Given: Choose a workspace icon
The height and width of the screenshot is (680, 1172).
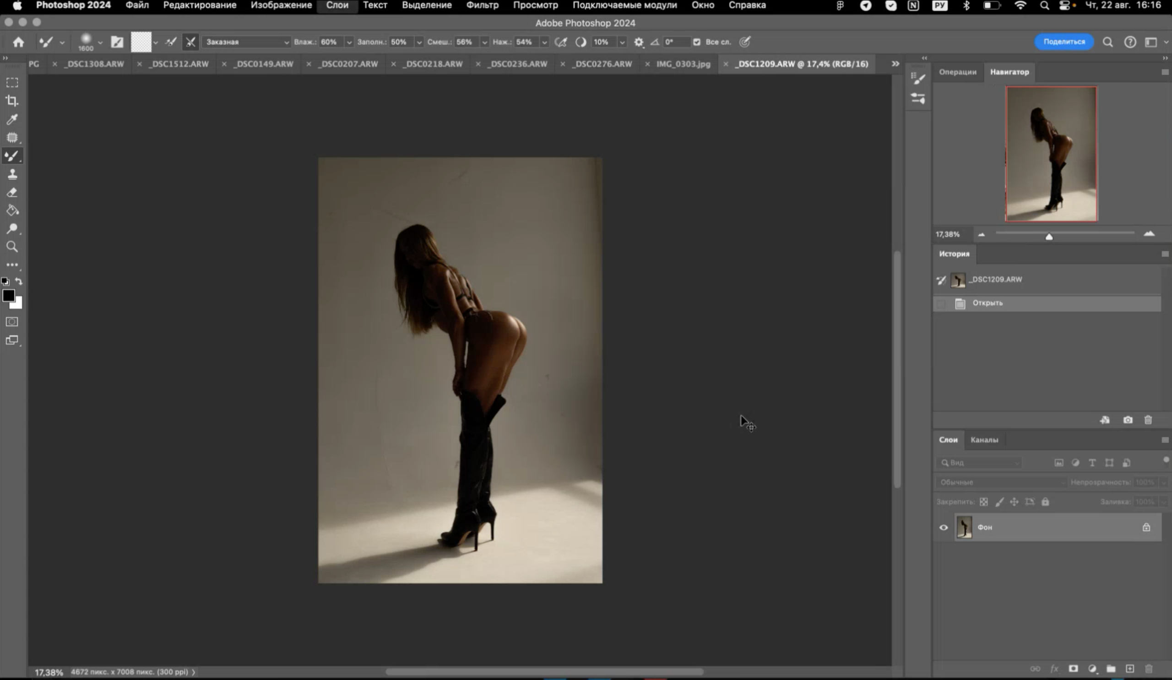Looking at the screenshot, I should coord(1151,42).
